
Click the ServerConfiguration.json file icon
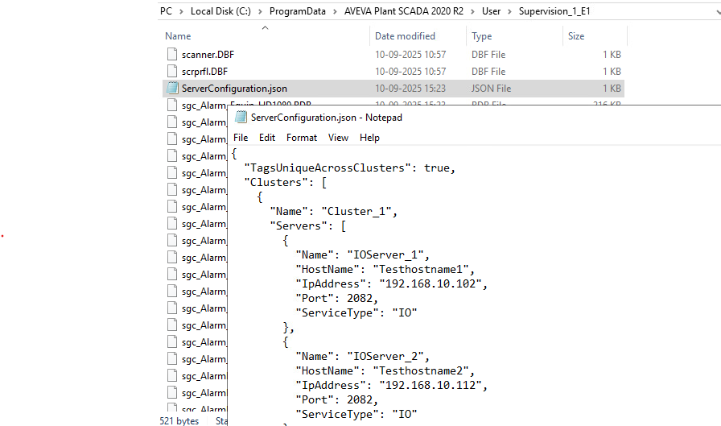[x=172, y=88]
